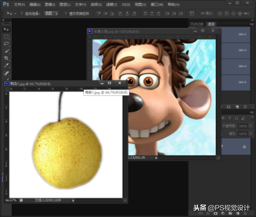The height and width of the screenshot is (217, 256).
Task: Choose 3D Roll mode icon
Action: 227,13
